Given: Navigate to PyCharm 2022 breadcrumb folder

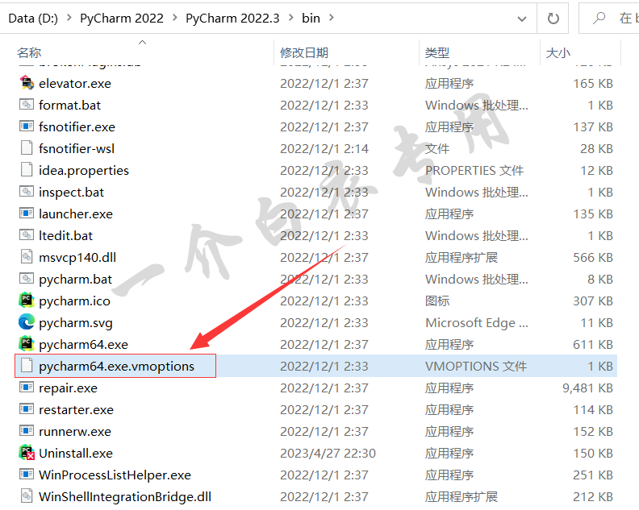Looking at the screenshot, I should [122, 19].
